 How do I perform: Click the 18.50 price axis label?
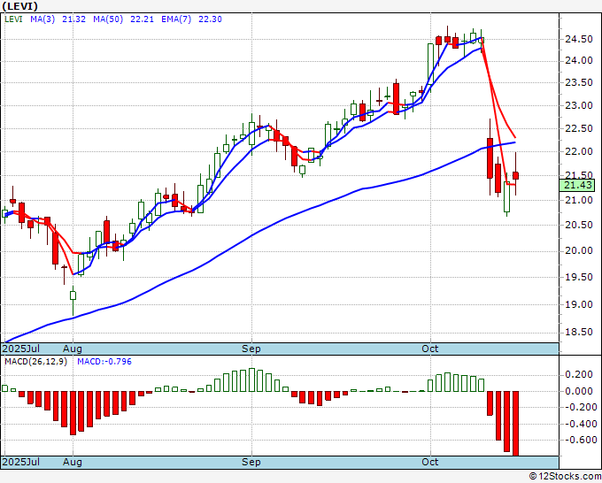[579, 333]
